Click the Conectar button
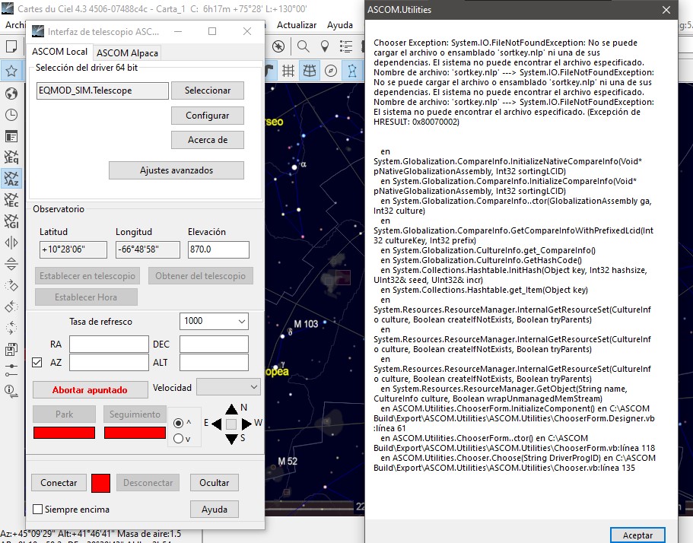Viewport: 693px width, 543px height. click(59, 482)
